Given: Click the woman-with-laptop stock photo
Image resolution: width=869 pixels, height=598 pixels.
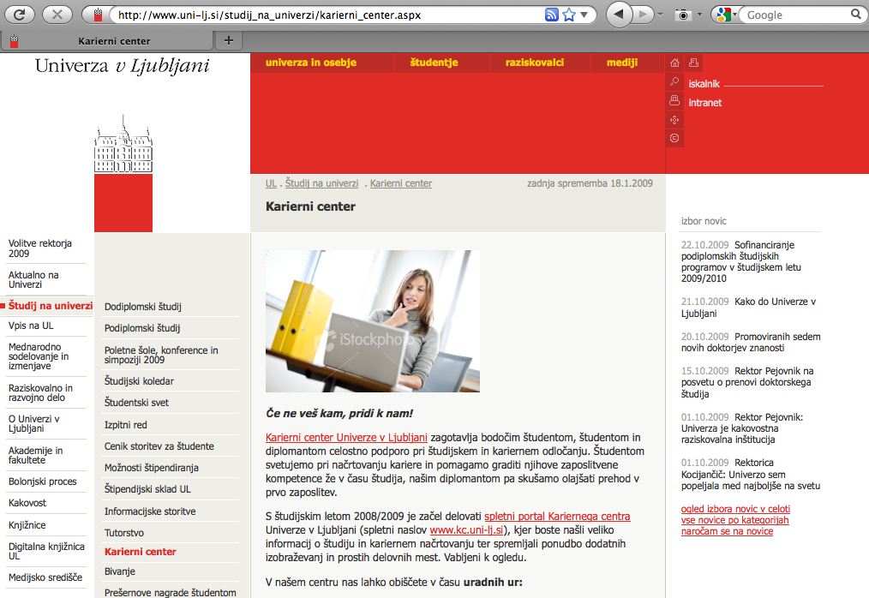Looking at the screenshot, I should coord(373,321).
